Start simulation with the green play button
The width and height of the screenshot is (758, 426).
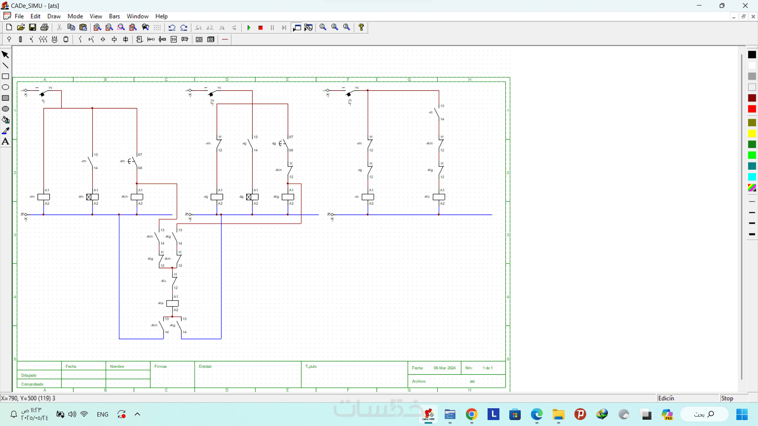249,28
